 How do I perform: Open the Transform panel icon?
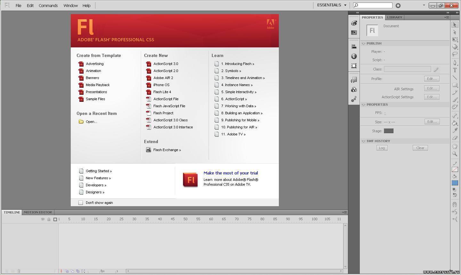click(x=354, y=66)
